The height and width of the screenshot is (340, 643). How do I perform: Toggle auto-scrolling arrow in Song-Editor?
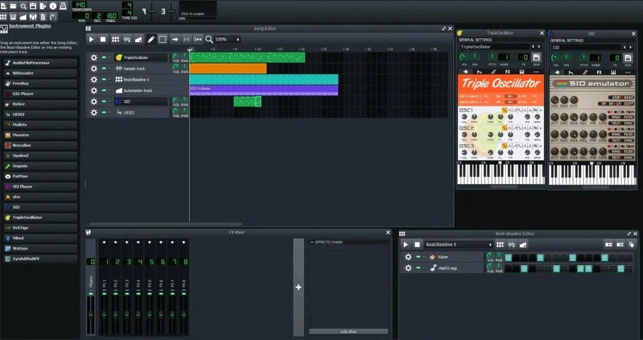tap(175, 39)
